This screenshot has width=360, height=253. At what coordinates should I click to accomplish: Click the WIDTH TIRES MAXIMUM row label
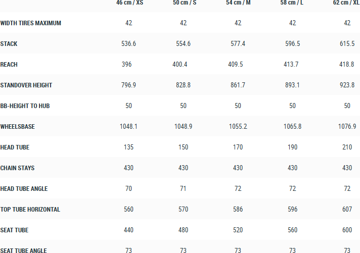tap(31, 23)
